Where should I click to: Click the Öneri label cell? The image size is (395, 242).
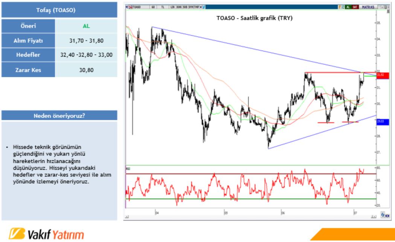(x=28, y=26)
